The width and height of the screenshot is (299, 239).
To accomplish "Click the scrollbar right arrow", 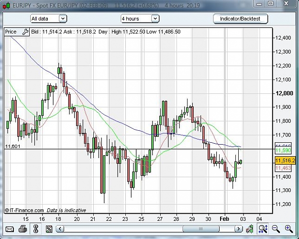I will tap(238, 228).
